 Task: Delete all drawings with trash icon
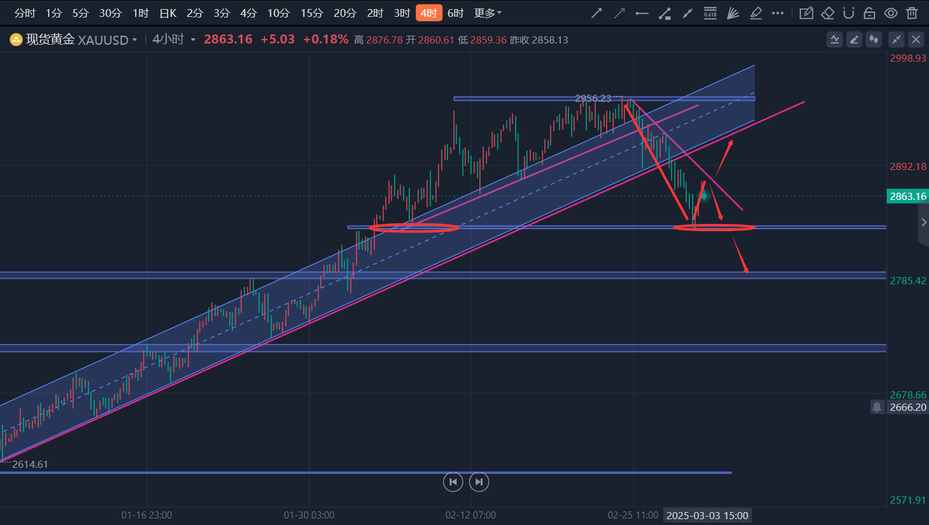[x=912, y=13]
